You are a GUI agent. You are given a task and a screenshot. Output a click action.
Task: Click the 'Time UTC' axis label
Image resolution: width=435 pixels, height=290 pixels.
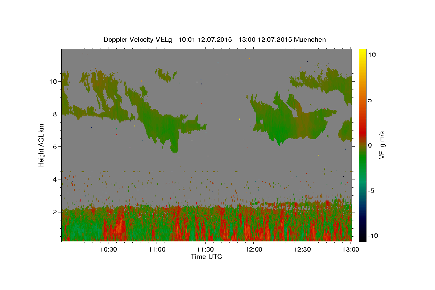pyautogui.click(x=206, y=257)
